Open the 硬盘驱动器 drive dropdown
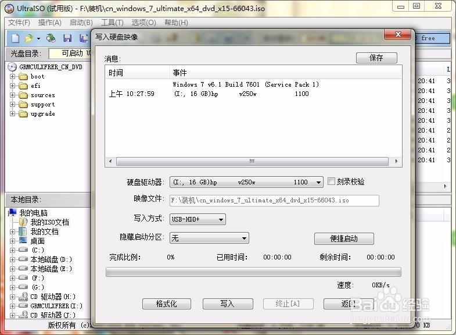Image resolution: width=456 pixels, height=335 pixels. (246, 182)
